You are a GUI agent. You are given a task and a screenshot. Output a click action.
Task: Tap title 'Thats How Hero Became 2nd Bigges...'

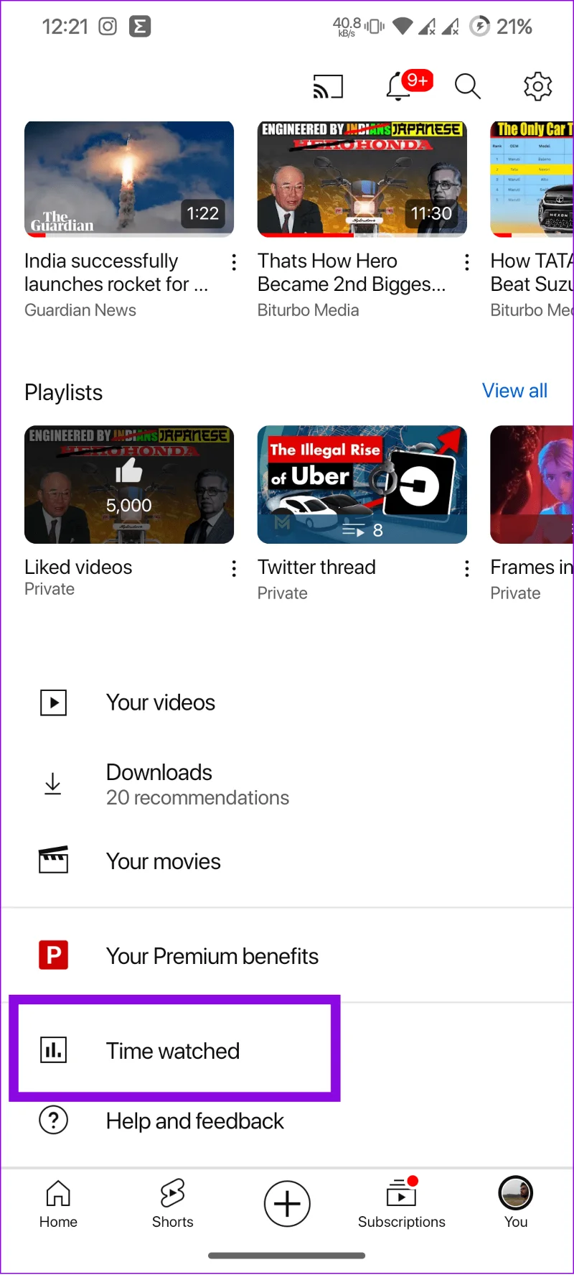[352, 272]
